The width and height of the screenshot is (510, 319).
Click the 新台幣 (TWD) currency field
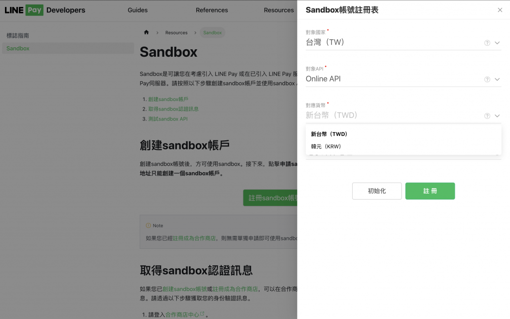403,115
